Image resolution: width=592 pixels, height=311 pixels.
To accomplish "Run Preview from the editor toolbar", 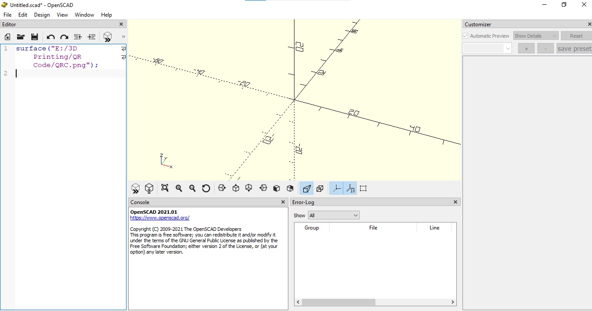I will click(108, 37).
